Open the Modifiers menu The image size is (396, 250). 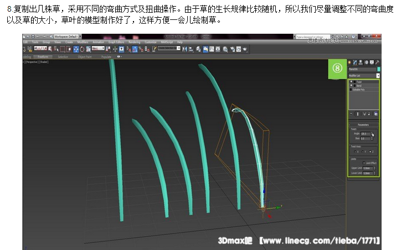click(83, 42)
